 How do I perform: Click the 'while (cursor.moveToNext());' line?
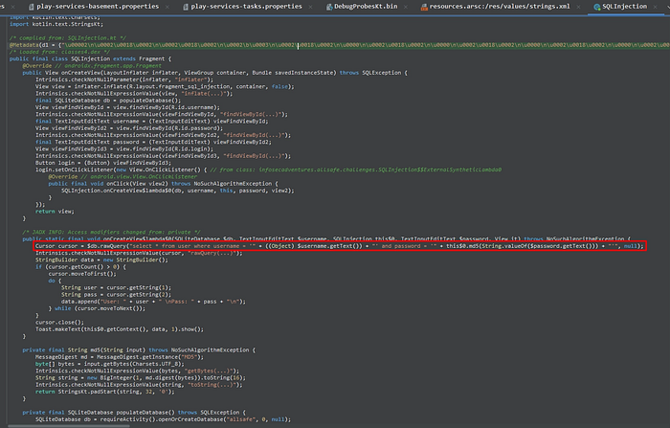(x=97, y=308)
